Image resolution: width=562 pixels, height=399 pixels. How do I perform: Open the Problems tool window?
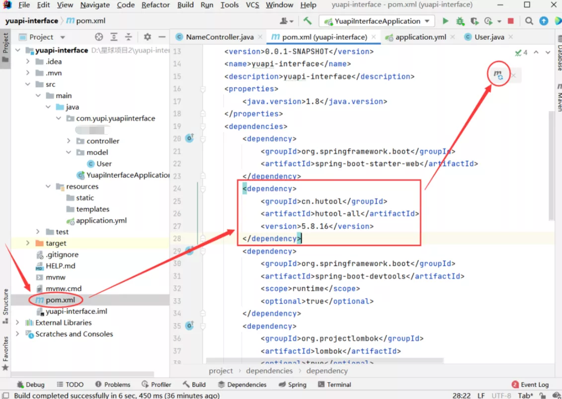coord(113,385)
